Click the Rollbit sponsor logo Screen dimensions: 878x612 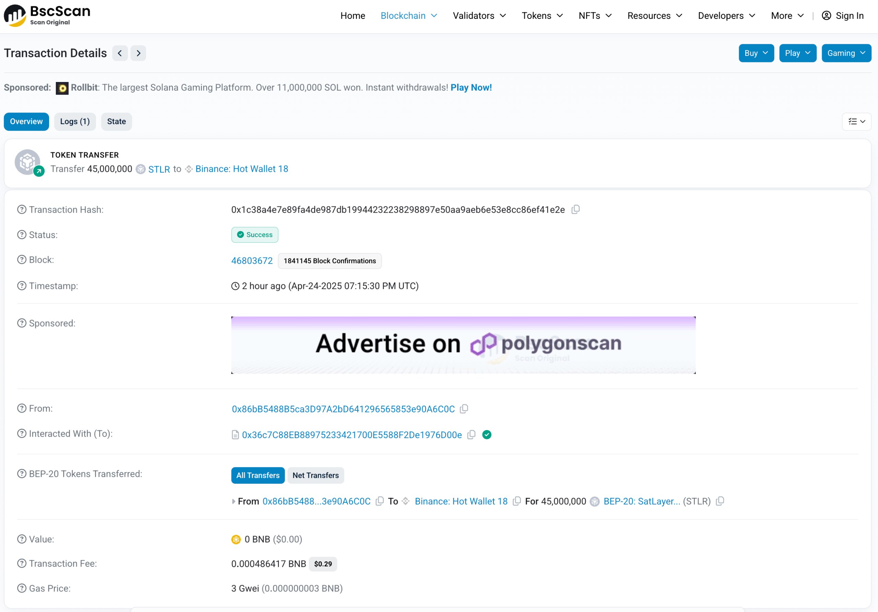62,88
